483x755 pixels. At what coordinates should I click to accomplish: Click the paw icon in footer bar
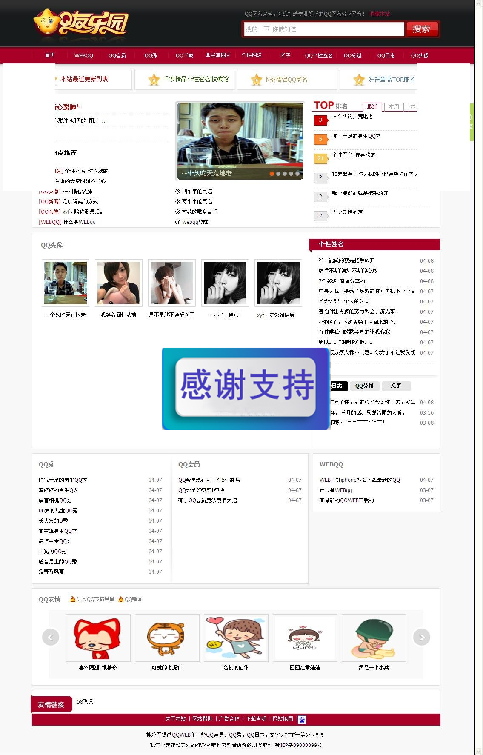coord(302,719)
